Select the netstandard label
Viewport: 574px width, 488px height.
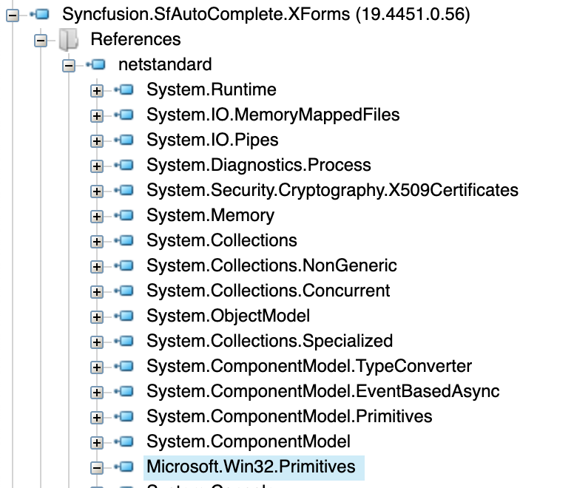coord(165,64)
